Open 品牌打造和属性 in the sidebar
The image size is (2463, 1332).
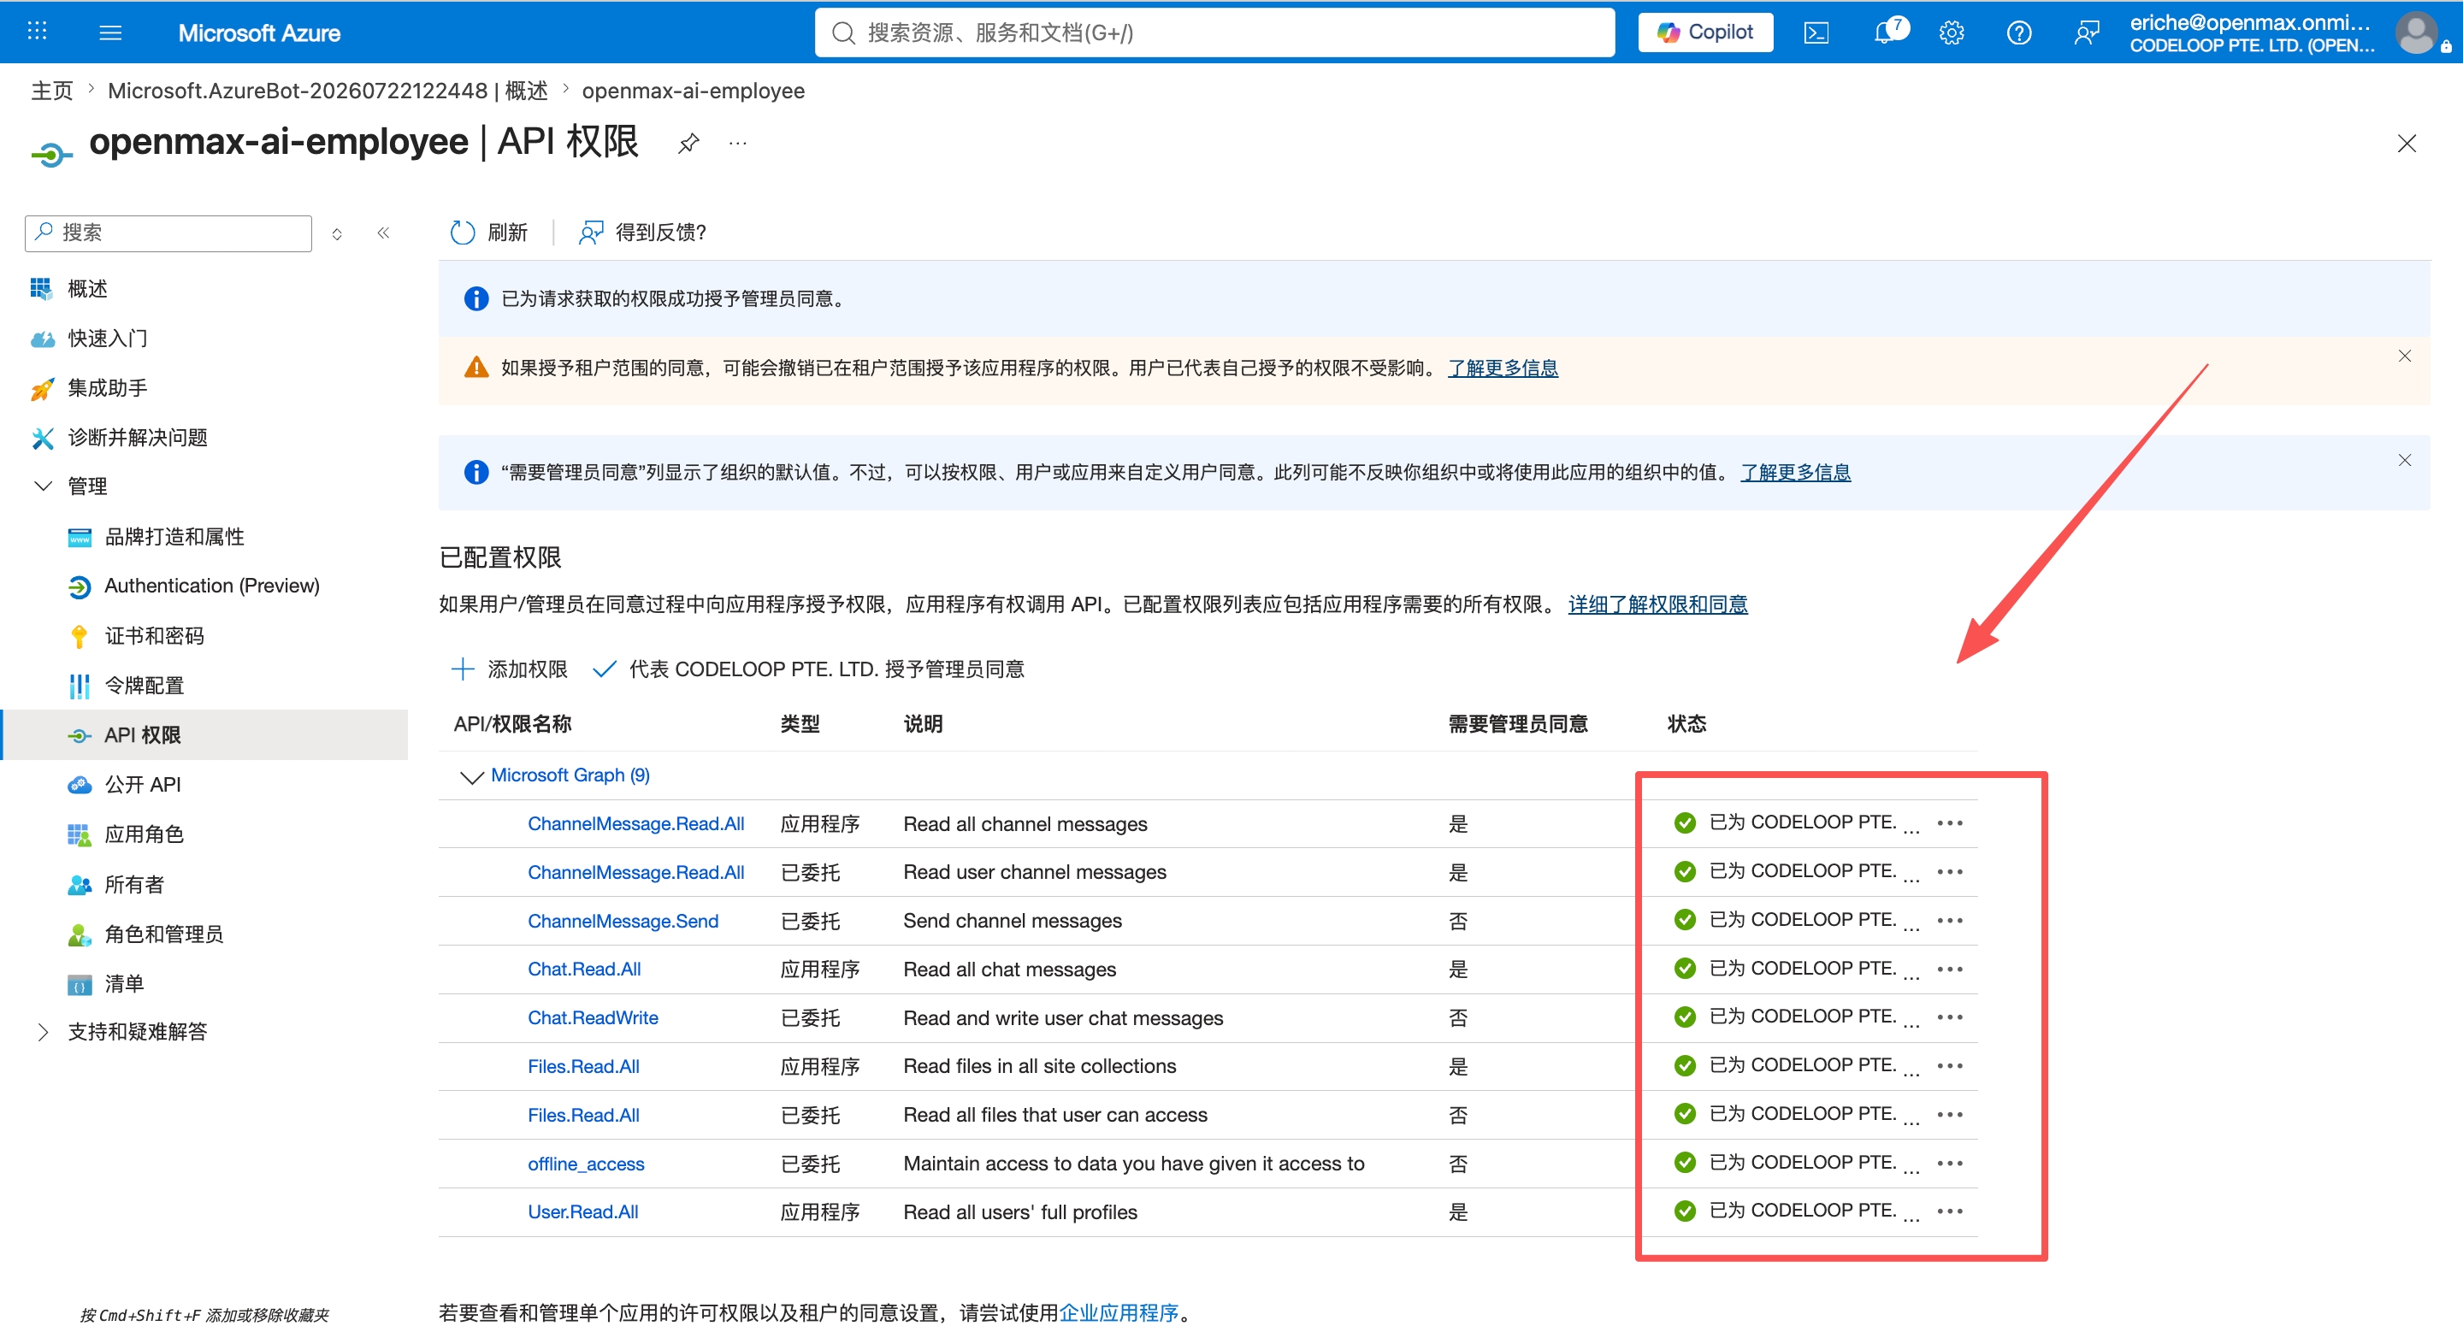(x=174, y=537)
